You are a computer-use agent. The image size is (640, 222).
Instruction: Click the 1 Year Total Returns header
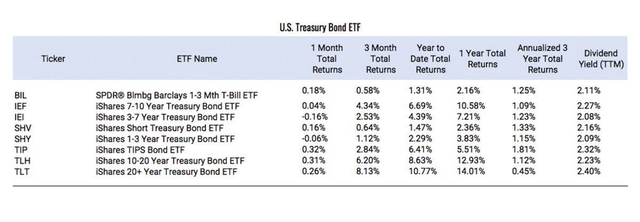483,59
